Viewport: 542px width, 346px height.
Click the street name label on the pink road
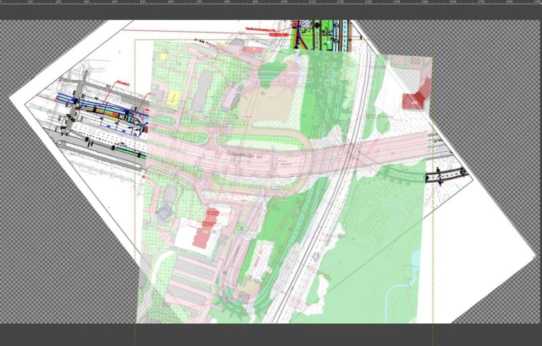pos(245,155)
